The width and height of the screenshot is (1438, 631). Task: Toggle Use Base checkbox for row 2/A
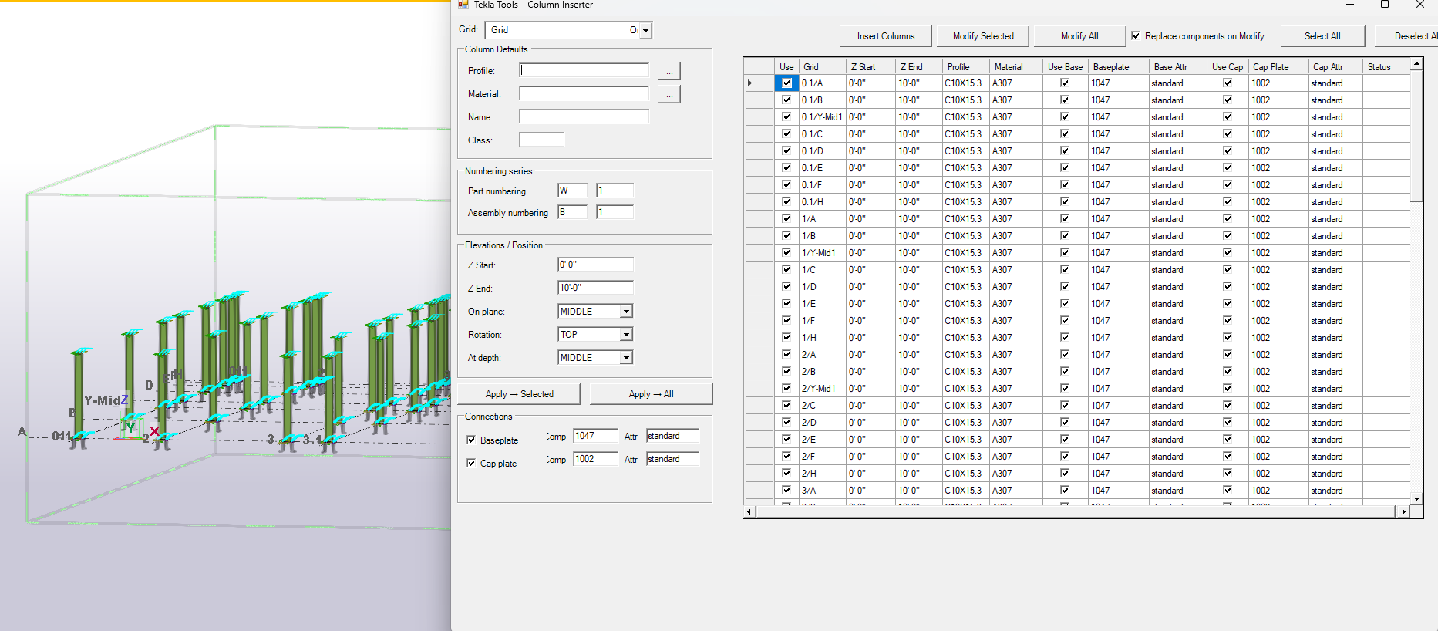click(1065, 355)
